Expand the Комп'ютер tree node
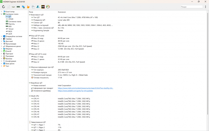209x131 pixels. pos(1,12)
